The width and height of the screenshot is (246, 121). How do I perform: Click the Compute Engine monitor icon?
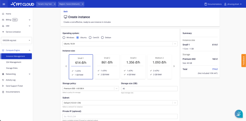(x=3, y=50)
